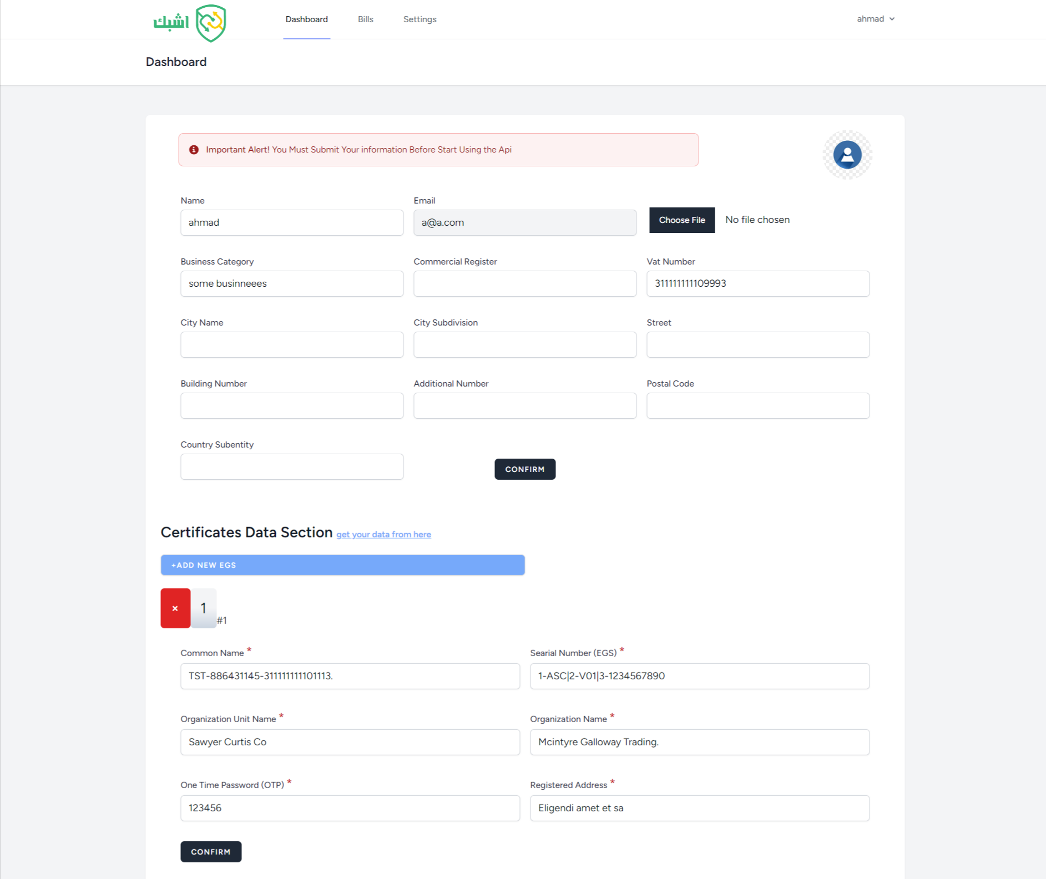Follow the 'get your data from here' link
The width and height of the screenshot is (1046, 879).
tap(383, 535)
